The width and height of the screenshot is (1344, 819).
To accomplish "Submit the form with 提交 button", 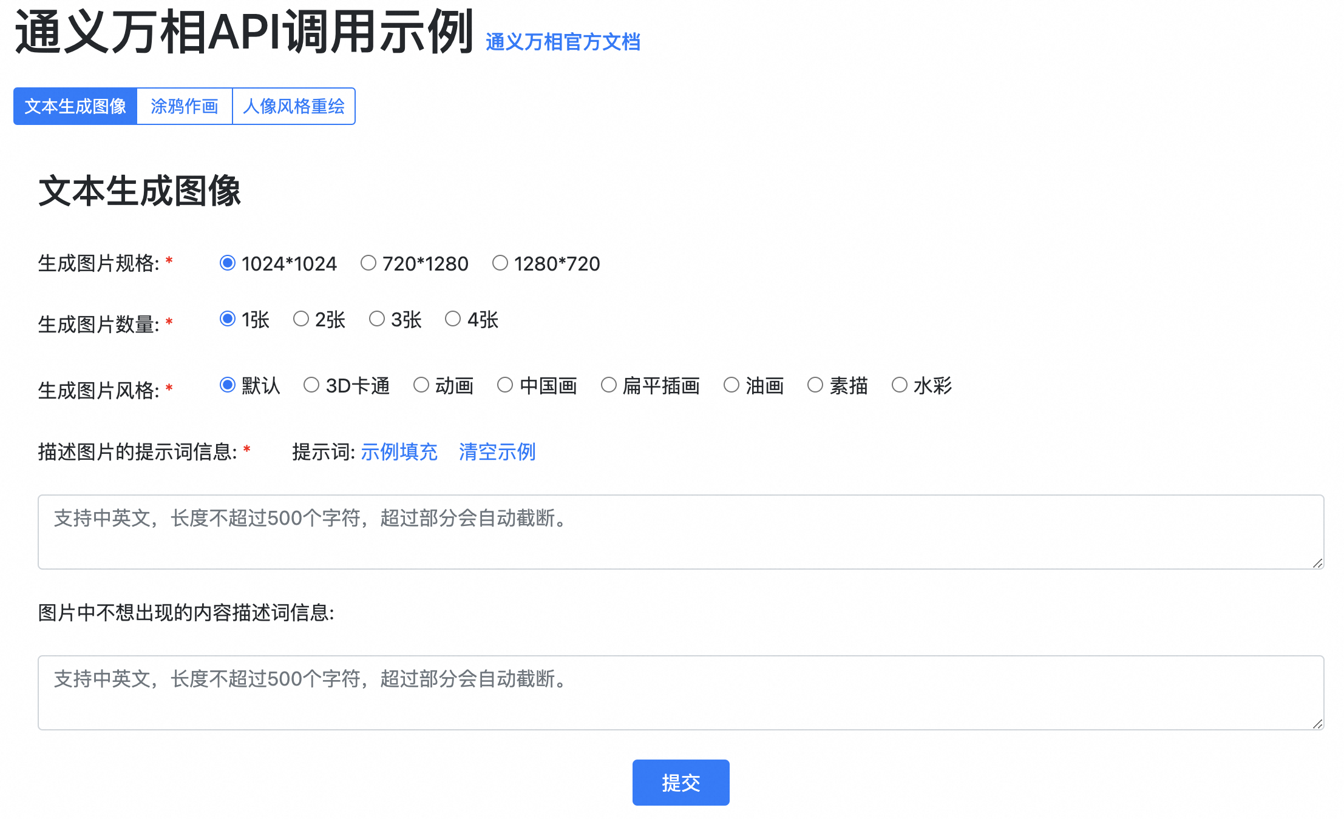I will (x=680, y=783).
